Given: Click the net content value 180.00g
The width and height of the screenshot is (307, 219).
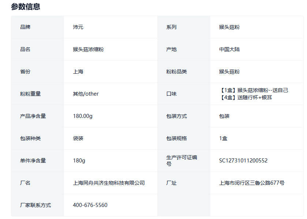Looking at the screenshot, I should click(x=83, y=116).
